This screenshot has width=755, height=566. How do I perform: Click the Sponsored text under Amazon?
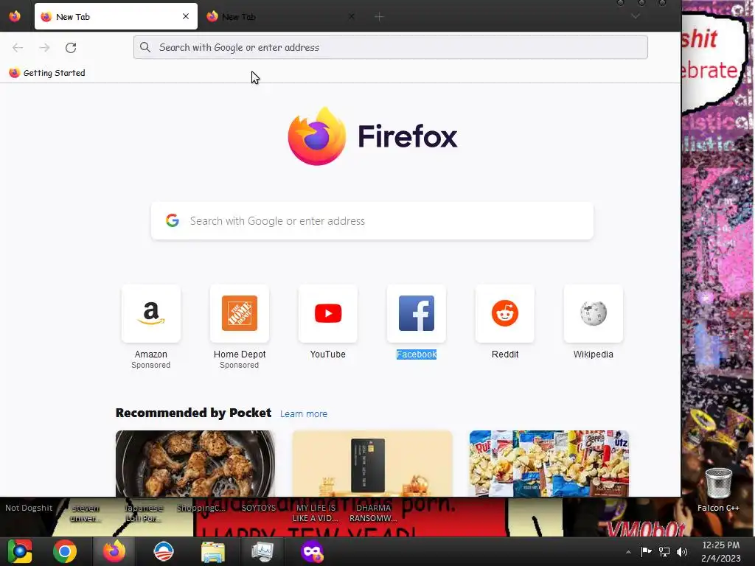(x=150, y=366)
